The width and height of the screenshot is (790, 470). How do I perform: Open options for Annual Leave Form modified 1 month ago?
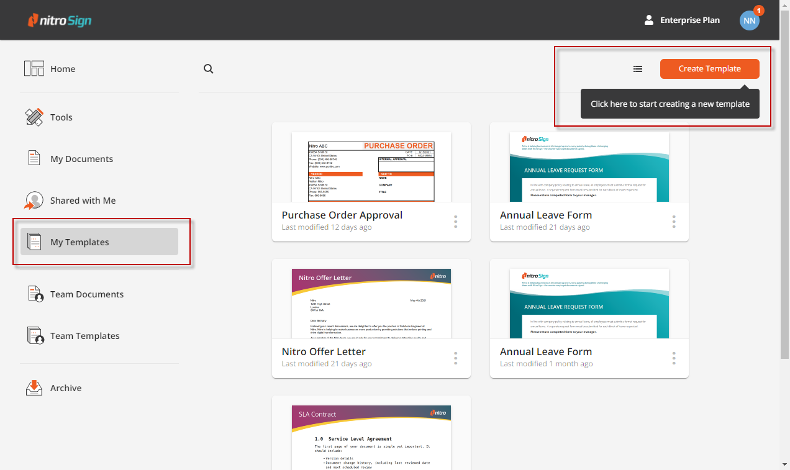coord(674,358)
